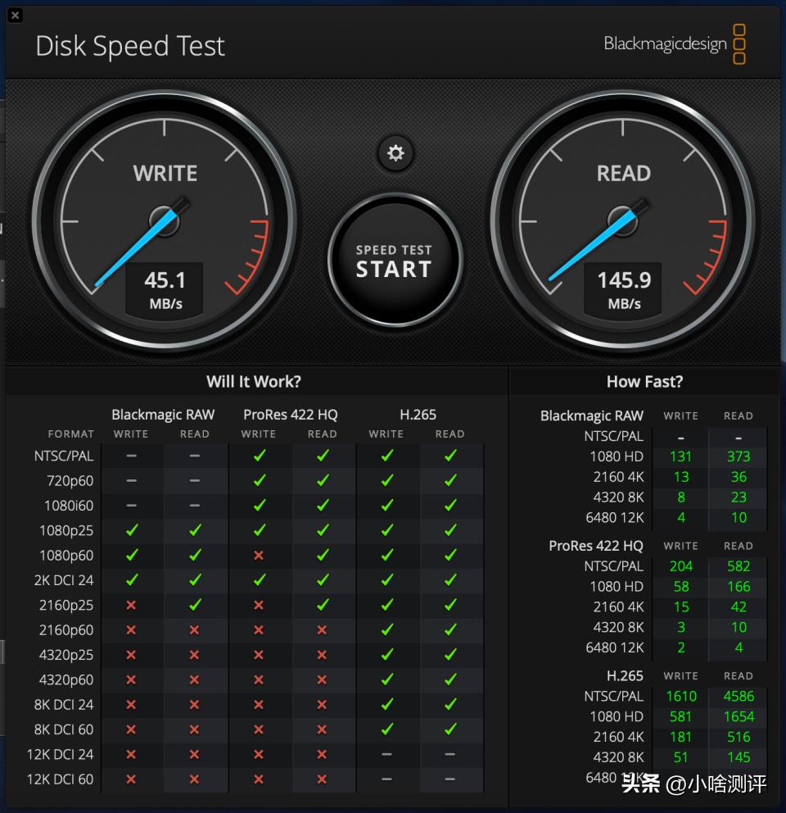Close the Disk Speed Test window
Screen dimensions: 786x813
(x=15, y=15)
